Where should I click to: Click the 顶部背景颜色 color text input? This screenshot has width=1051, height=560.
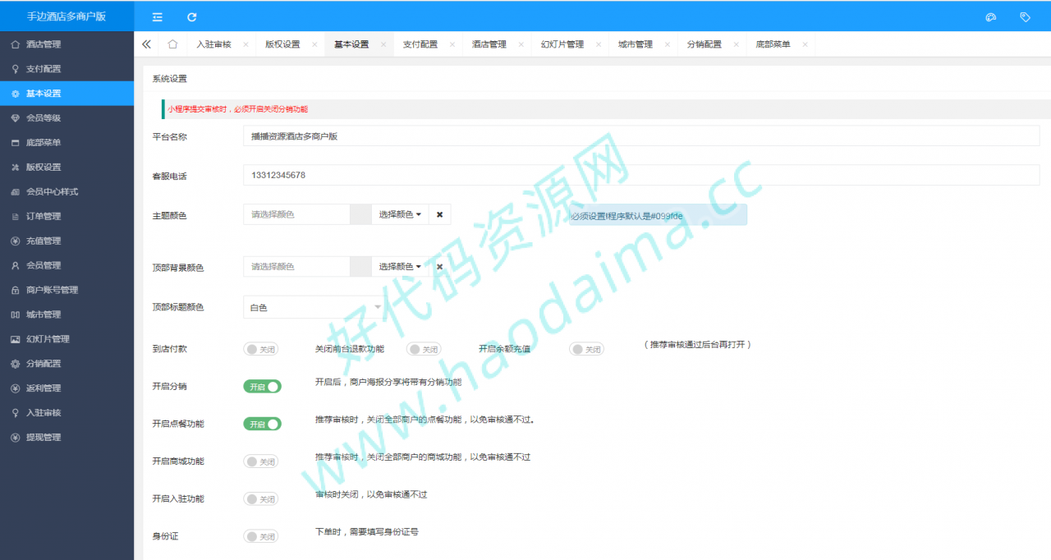[296, 267]
